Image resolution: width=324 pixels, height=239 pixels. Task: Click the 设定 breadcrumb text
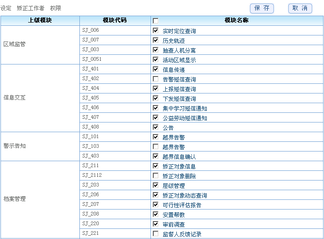point(6,8)
